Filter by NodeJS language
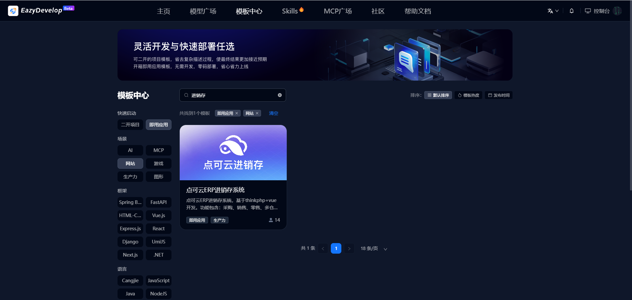The width and height of the screenshot is (632, 300). [159, 294]
